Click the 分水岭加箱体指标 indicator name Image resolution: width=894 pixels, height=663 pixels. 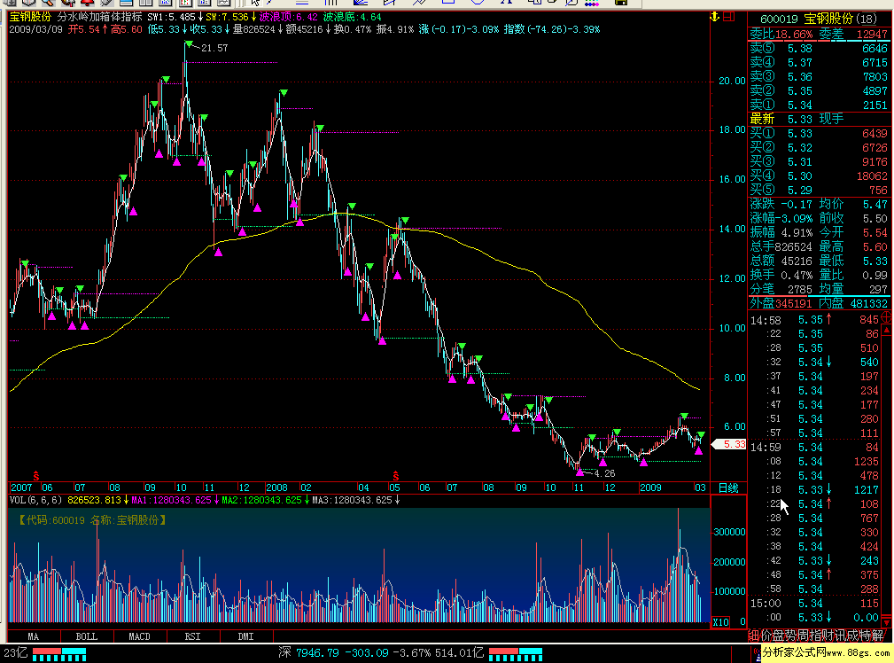pyautogui.click(x=99, y=17)
